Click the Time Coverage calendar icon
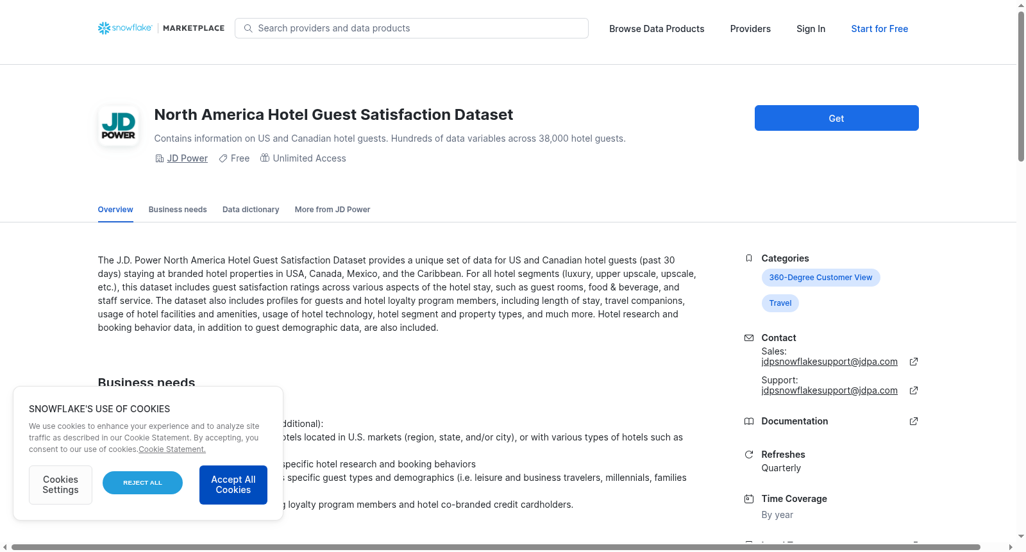1026x552 pixels. [748, 499]
